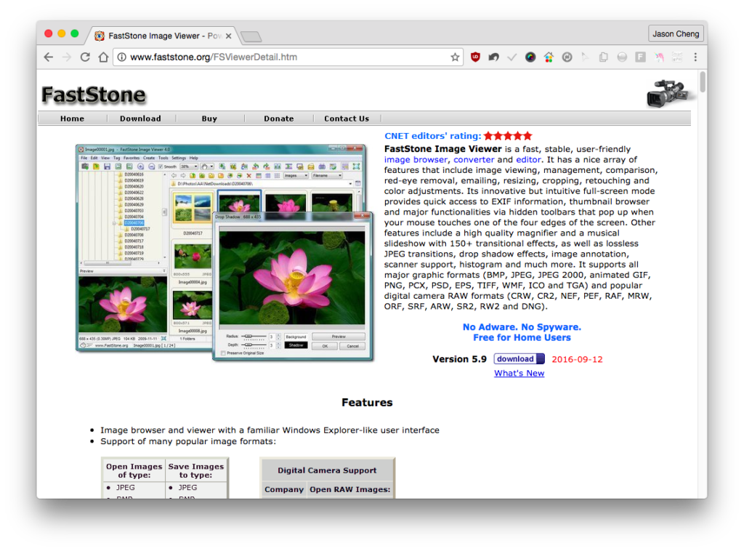Click the black curved-arrow extension icon
744x551 pixels.
click(x=493, y=57)
